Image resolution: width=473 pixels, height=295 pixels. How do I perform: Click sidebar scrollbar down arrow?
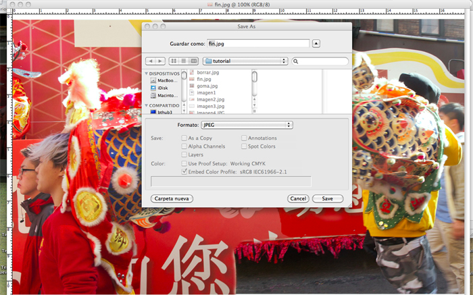point(184,109)
